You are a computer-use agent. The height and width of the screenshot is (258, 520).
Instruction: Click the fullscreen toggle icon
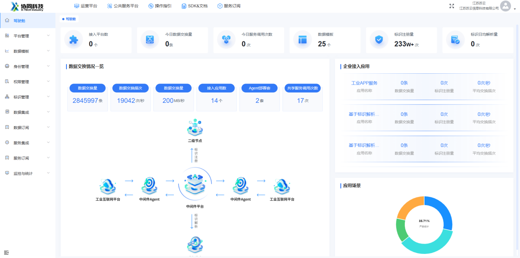tap(452, 6)
